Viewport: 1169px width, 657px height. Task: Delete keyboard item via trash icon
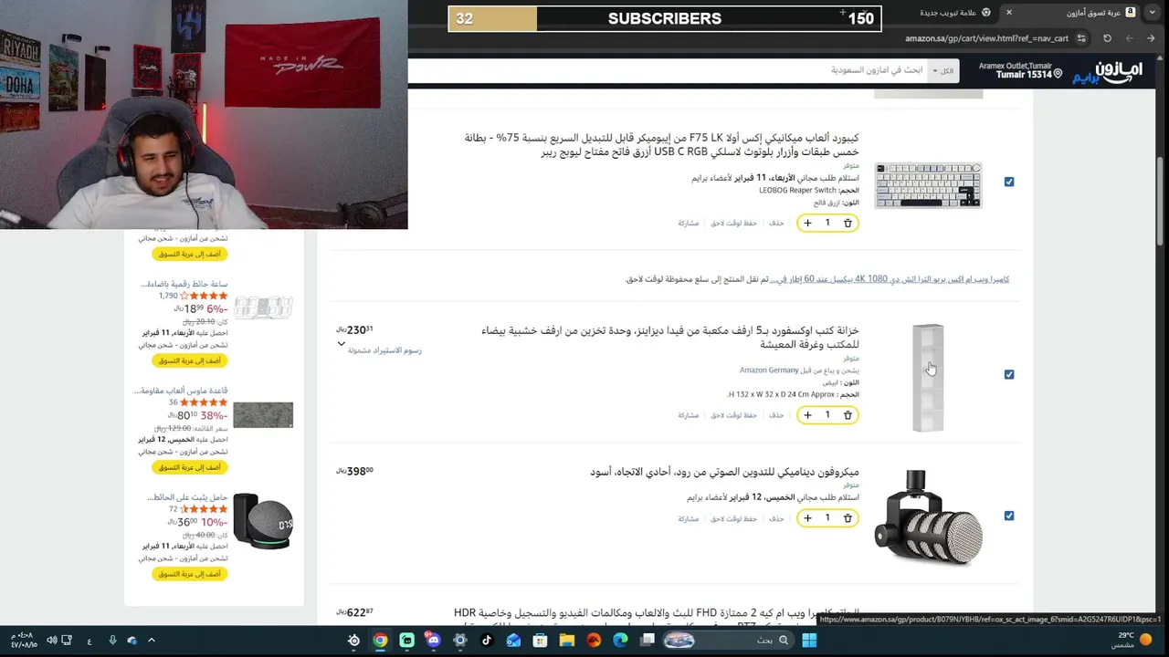click(848, 223)
